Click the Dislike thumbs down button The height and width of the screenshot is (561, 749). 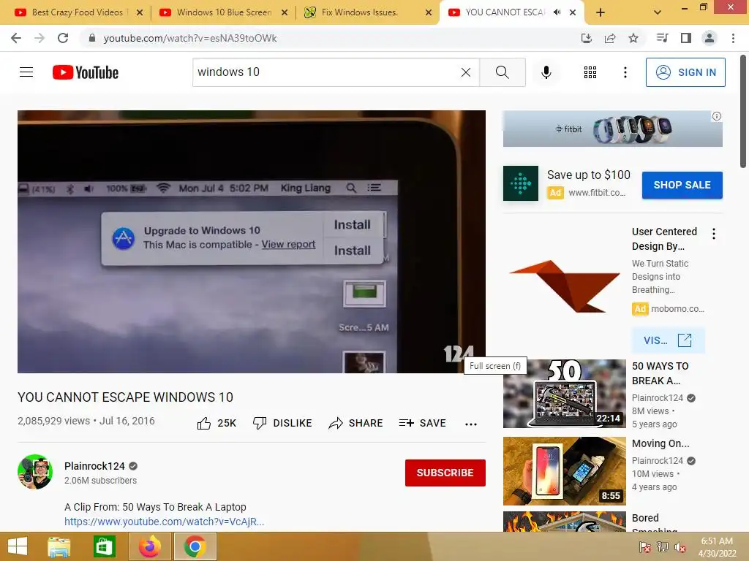coord(282,423)
